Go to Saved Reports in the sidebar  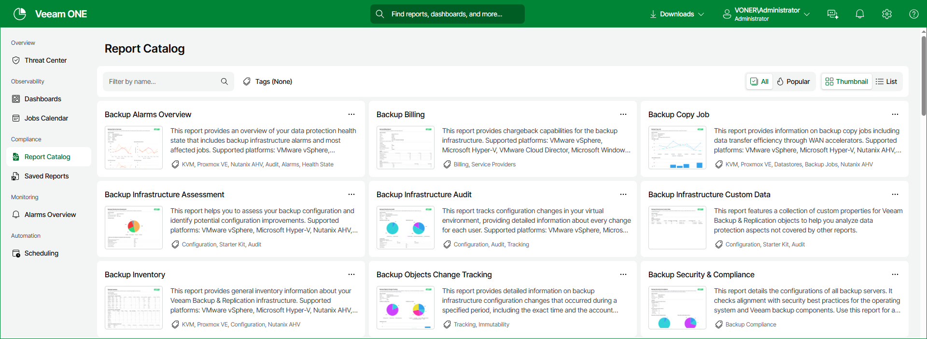[49, 176]
